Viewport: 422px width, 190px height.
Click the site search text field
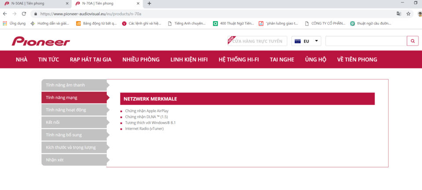tap(366, 41)
